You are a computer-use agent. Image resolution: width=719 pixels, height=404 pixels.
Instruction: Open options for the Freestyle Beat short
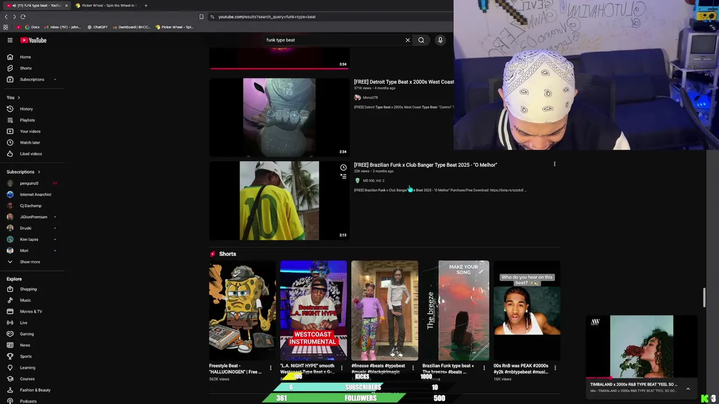[x=271, y=368]
